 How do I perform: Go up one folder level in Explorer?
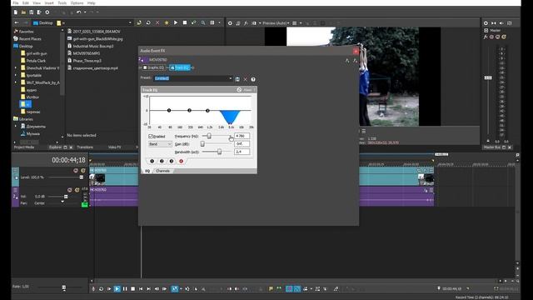coord(139,22)
